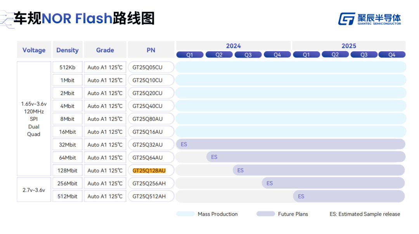Click the 2.7v-3.6v voltage cell
This screenshot has width=419, height=234.
tap(34, 190)
